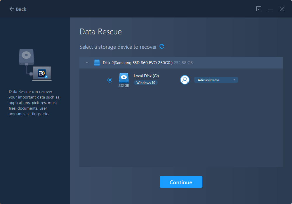
Task: Click the Local Disk (G:) label
Action: [x=146, y=76]
